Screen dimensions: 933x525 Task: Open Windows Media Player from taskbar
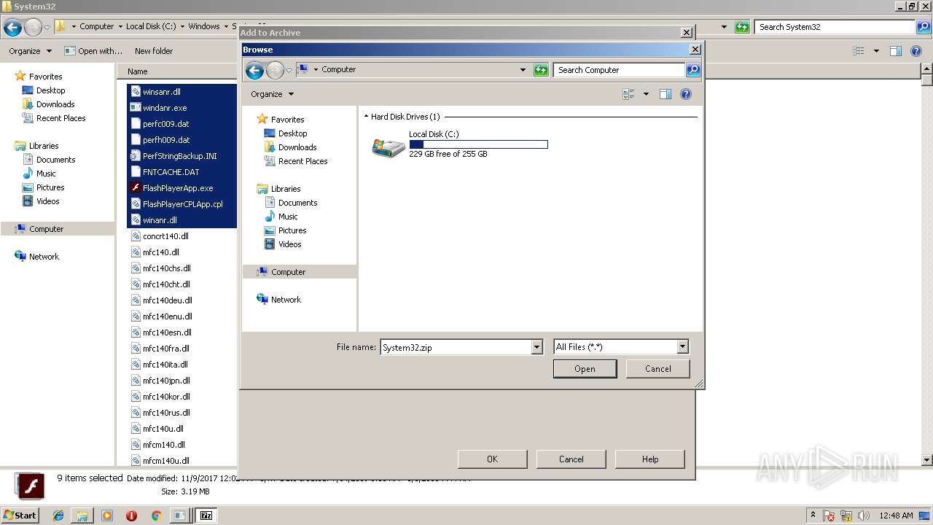107,516
